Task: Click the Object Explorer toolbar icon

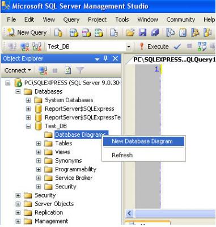Action: pos(195,32)
